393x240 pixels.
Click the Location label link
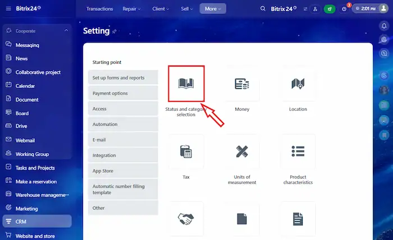(298, 109)
